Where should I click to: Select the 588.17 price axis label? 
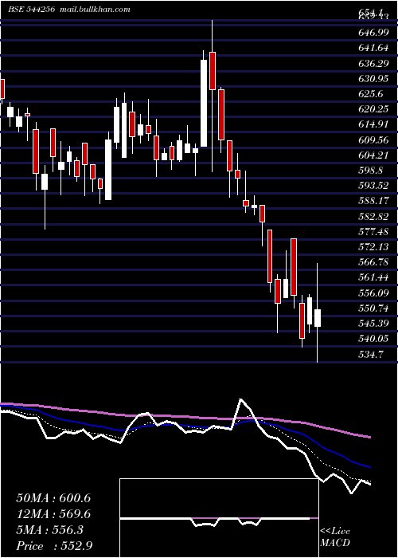click(373, 201)
